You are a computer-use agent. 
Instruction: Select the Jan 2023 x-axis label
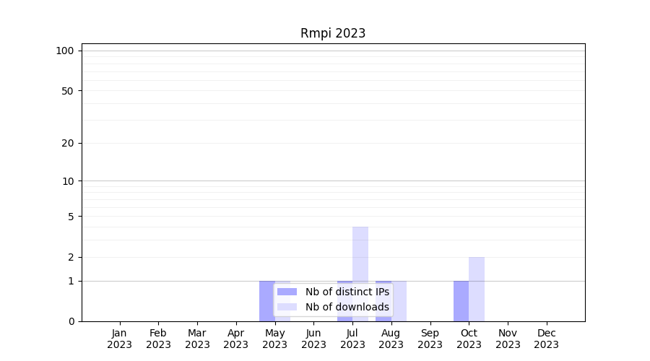120,339
